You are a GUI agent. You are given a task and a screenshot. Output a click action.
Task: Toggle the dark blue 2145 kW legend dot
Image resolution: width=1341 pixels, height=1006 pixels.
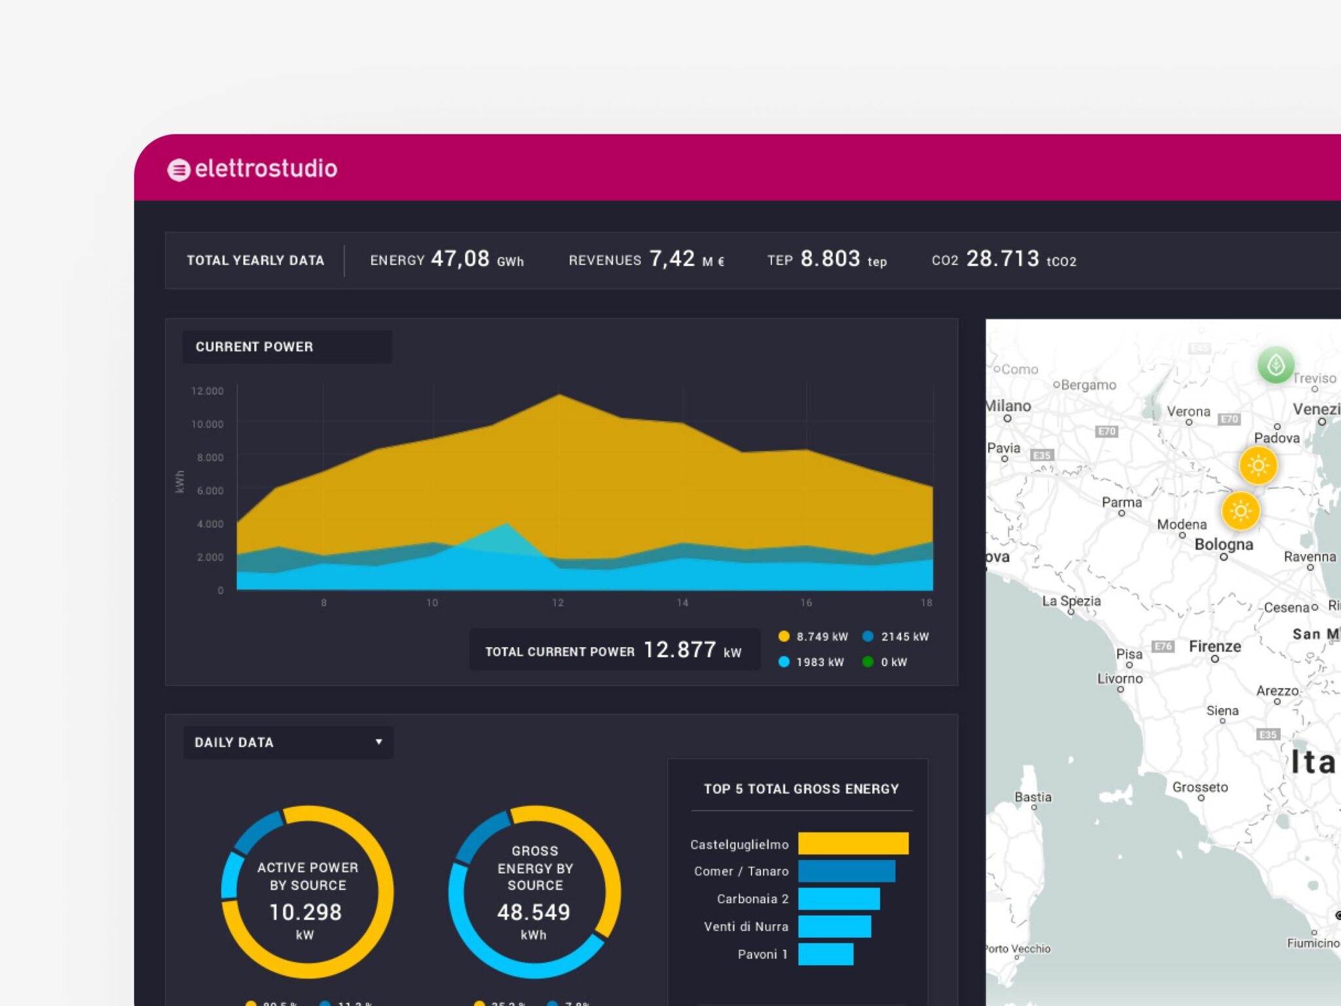[868, 636]
